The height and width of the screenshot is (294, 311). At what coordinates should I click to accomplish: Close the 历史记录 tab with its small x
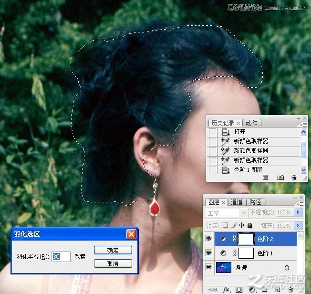pyautogui.click(x=238, y=123)
